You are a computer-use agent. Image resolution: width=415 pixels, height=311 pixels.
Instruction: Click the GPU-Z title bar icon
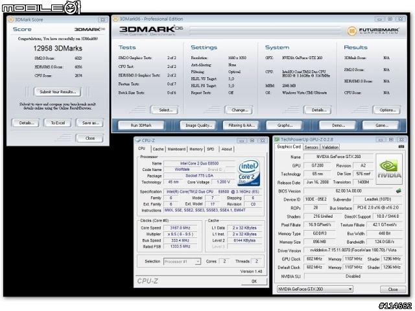point(277,139)
